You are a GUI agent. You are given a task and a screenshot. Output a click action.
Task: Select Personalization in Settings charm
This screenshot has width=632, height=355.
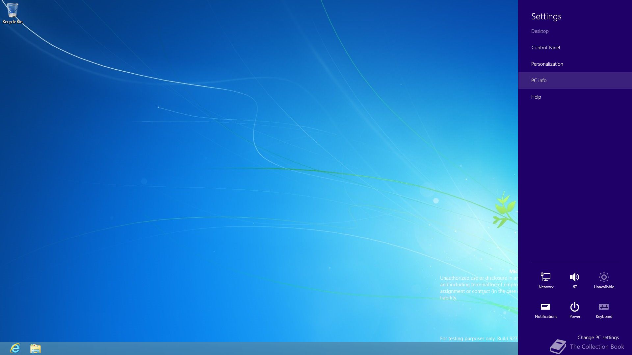tap(575, 64)
